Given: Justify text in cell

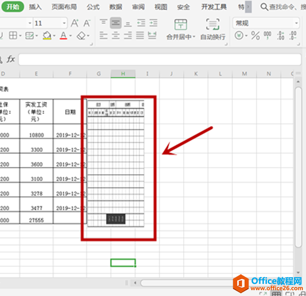Looking at the screenshot, I should click(x=140, y=35).
